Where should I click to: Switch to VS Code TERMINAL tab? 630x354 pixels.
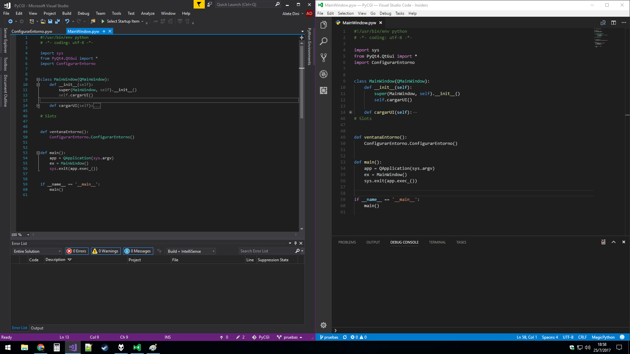pos(437,242)
